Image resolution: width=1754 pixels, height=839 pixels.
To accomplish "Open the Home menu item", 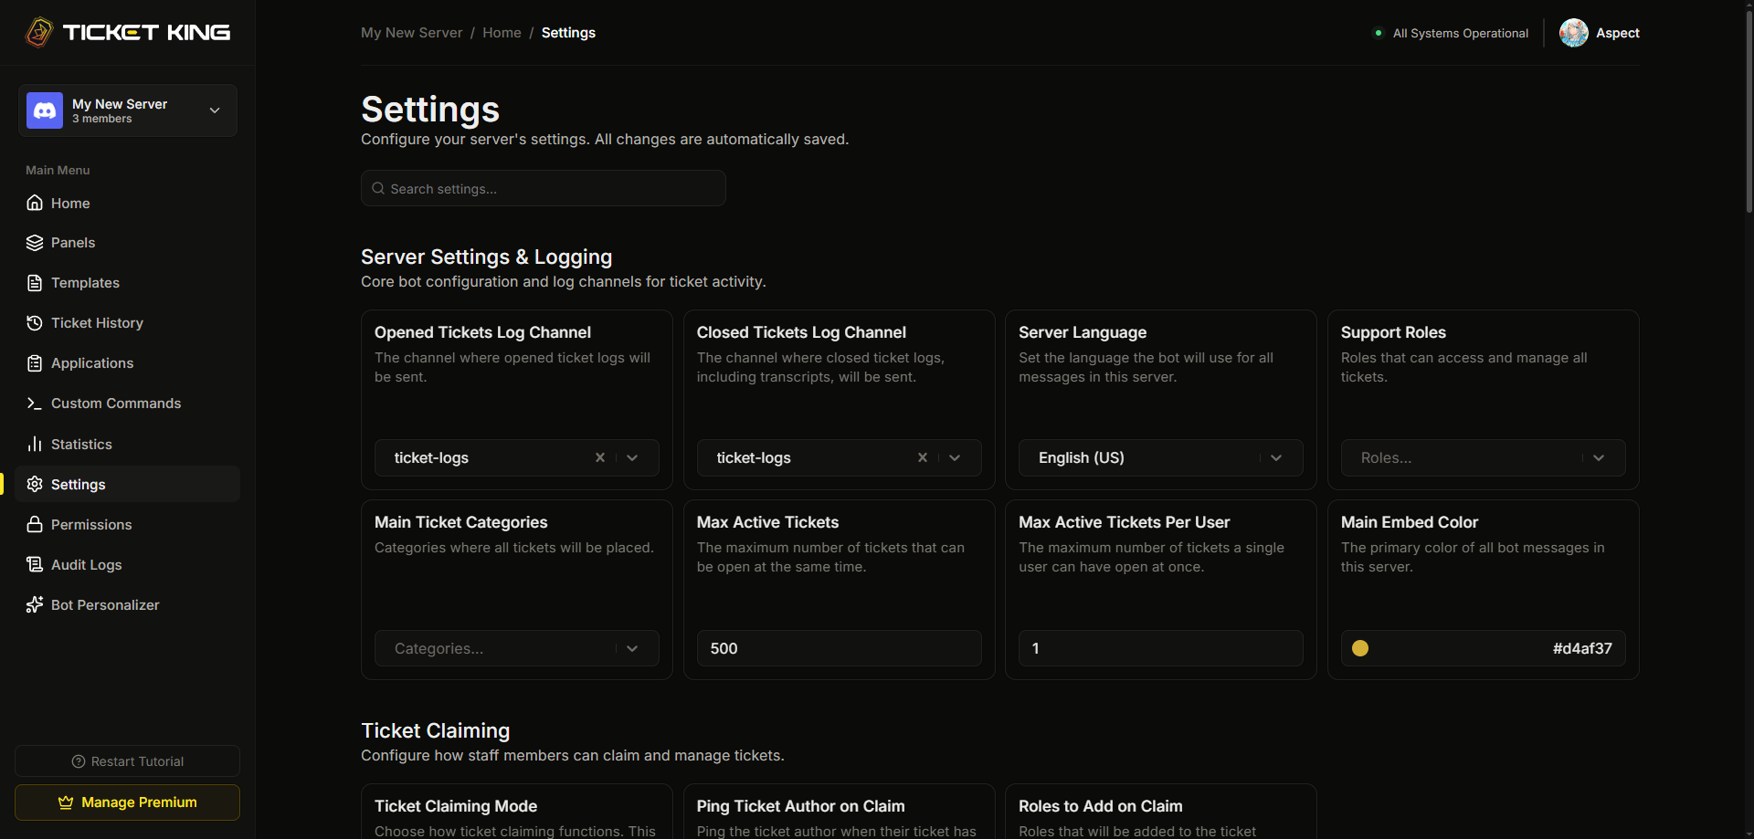I will point(127,203).
